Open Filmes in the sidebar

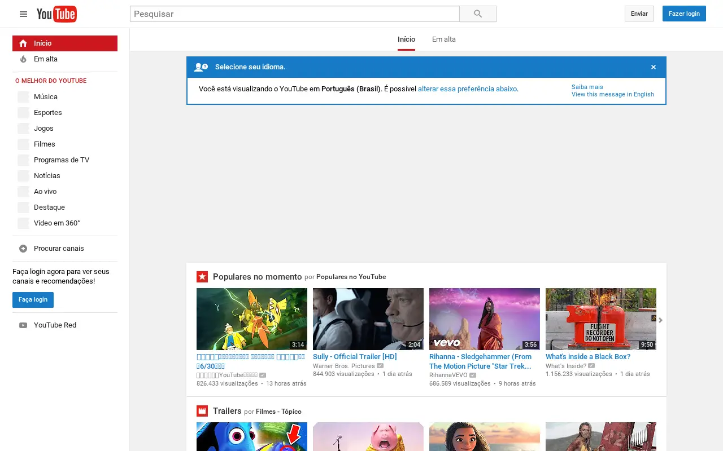[x=65, y=144]
